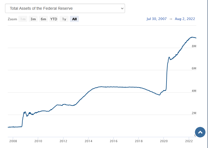The image size is (208, 148).
Task: Edit the start date Jul 30, 2007
Action: (x=156, y=19)
